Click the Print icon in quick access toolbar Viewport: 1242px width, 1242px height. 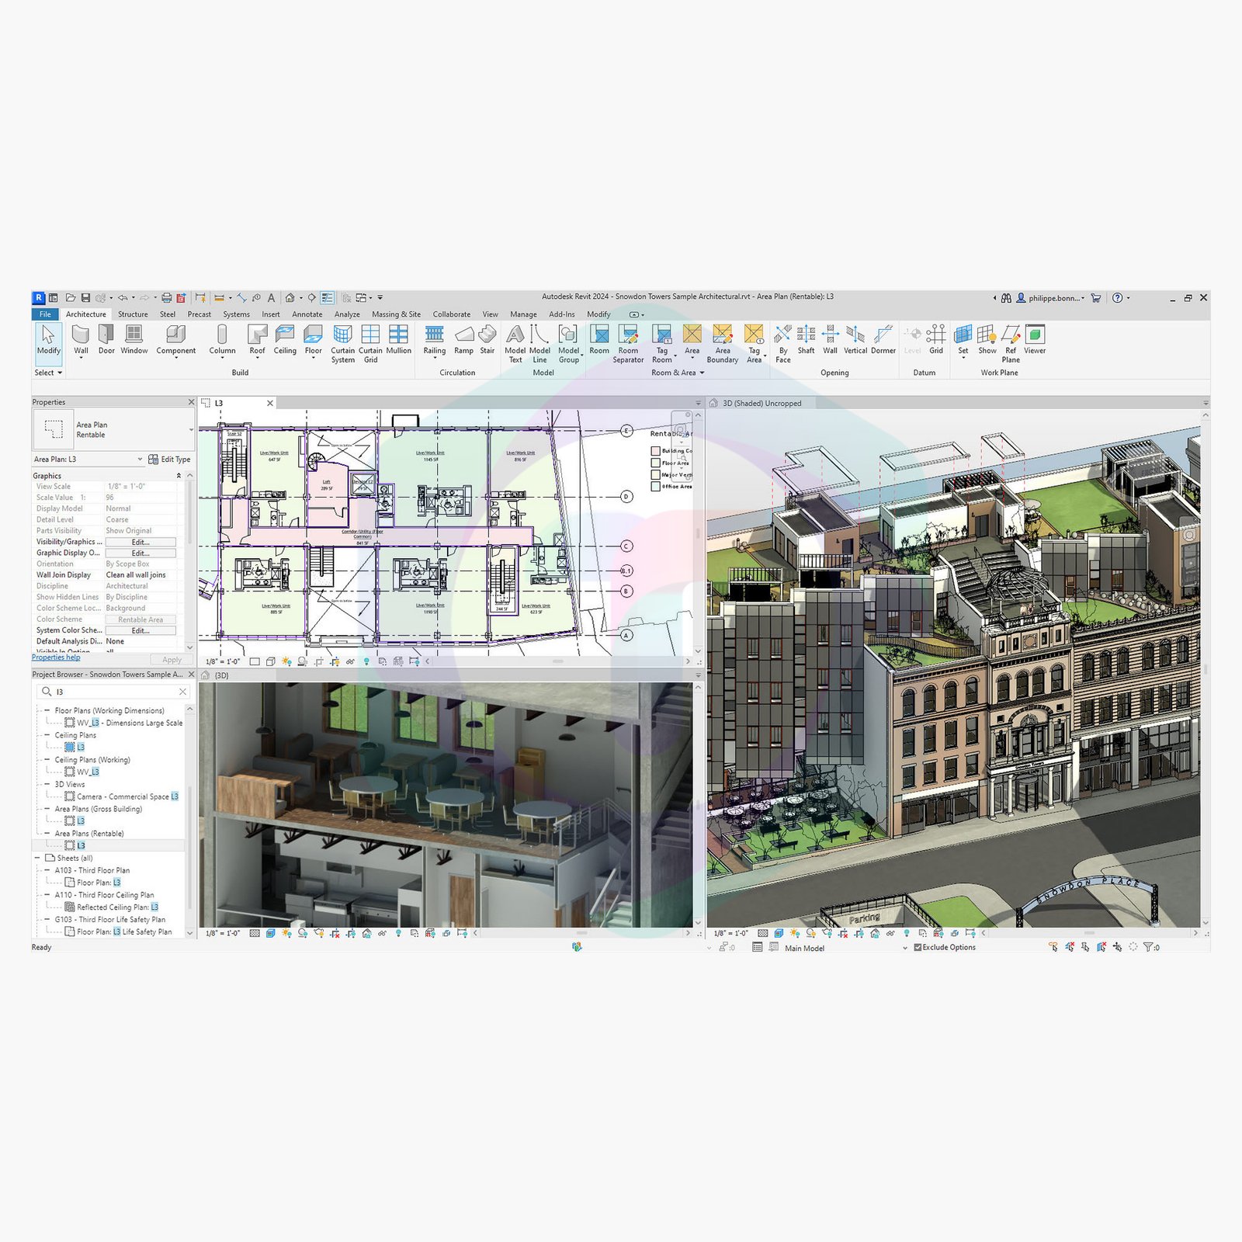point(166,297)
